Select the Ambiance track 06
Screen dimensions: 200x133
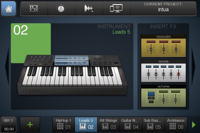pos(176,124)
